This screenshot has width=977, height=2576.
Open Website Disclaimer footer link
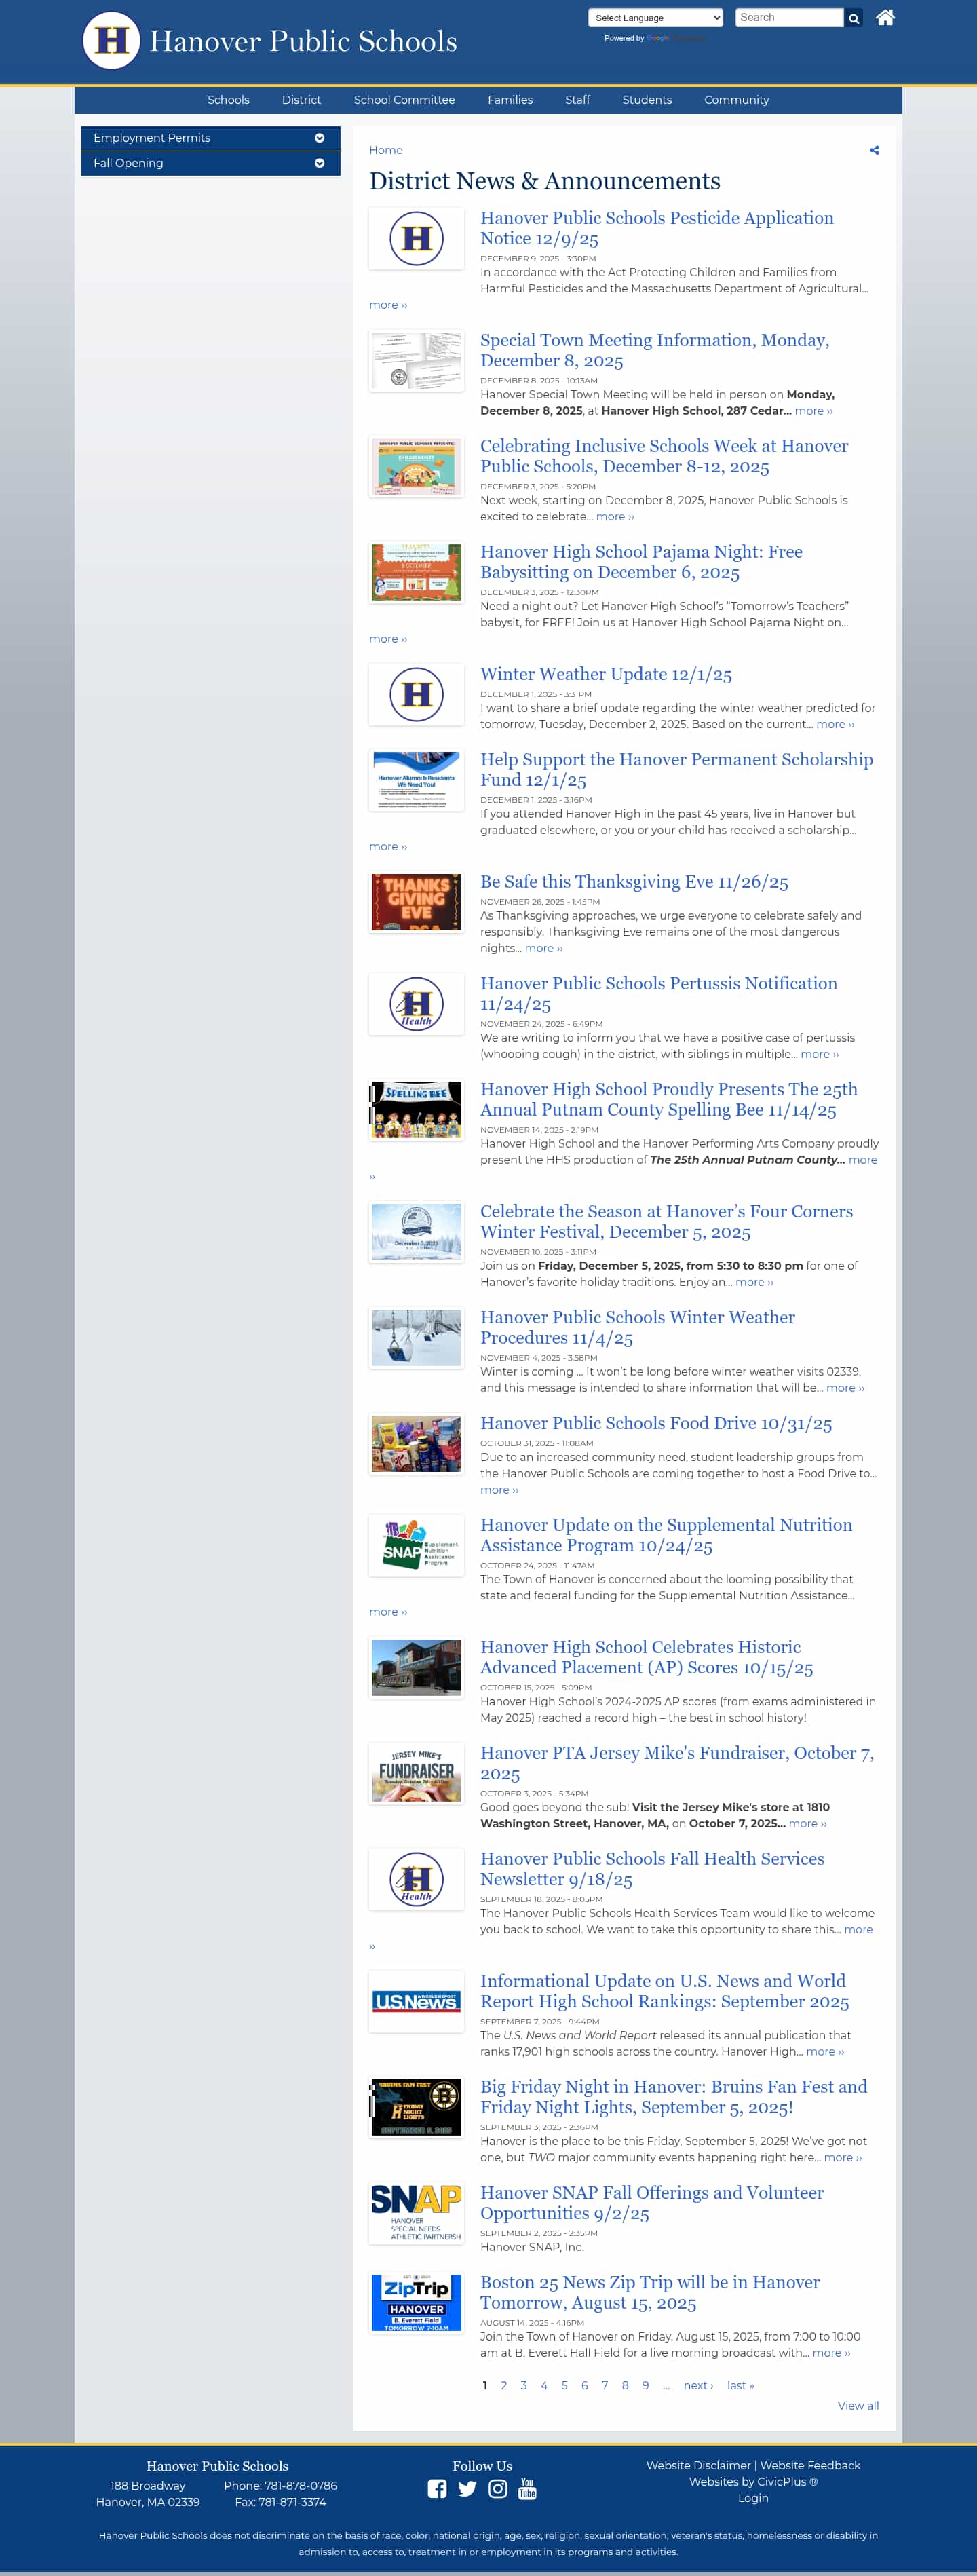pyautogui.click(x=698, y=2466)
